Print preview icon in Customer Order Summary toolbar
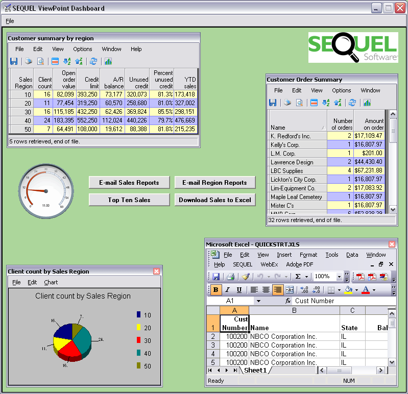This screenshot has height=394, width=408. pyautogui.click(x=299, y=103)
